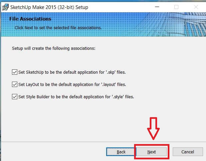
Task: Click the SketchUp installer icon in title bar
Action: [x=5, y=7]
